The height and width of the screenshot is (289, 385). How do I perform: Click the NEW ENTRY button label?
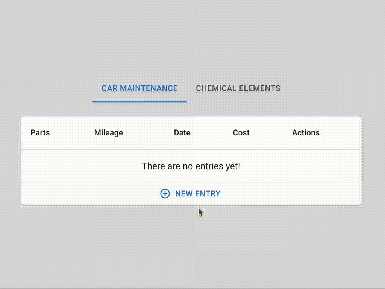(198, 194)
